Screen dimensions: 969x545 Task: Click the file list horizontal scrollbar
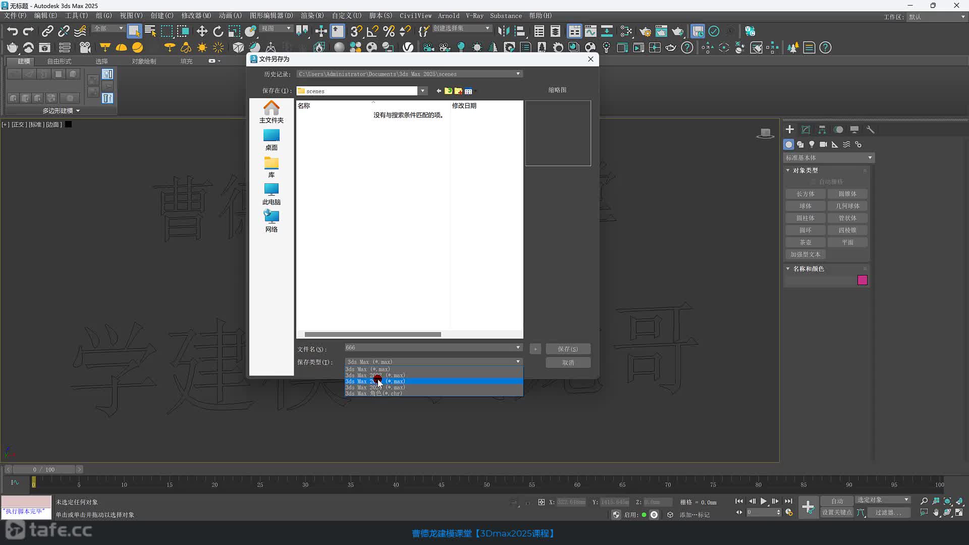click(373, 335)
